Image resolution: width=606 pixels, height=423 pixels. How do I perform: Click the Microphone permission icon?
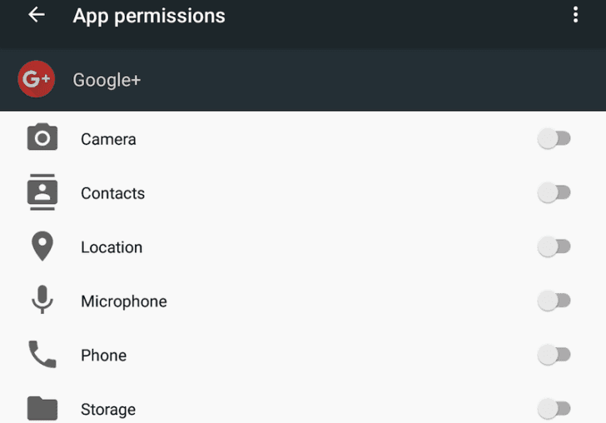(x=42, y=300)
